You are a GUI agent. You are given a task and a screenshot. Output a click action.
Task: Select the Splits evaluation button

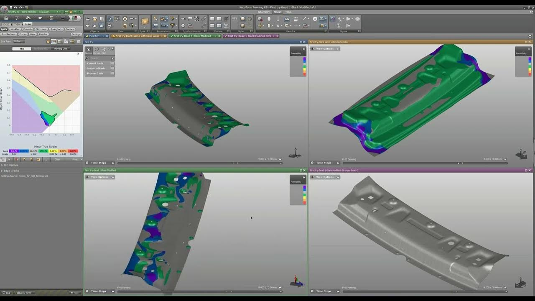tap(4, 29)
